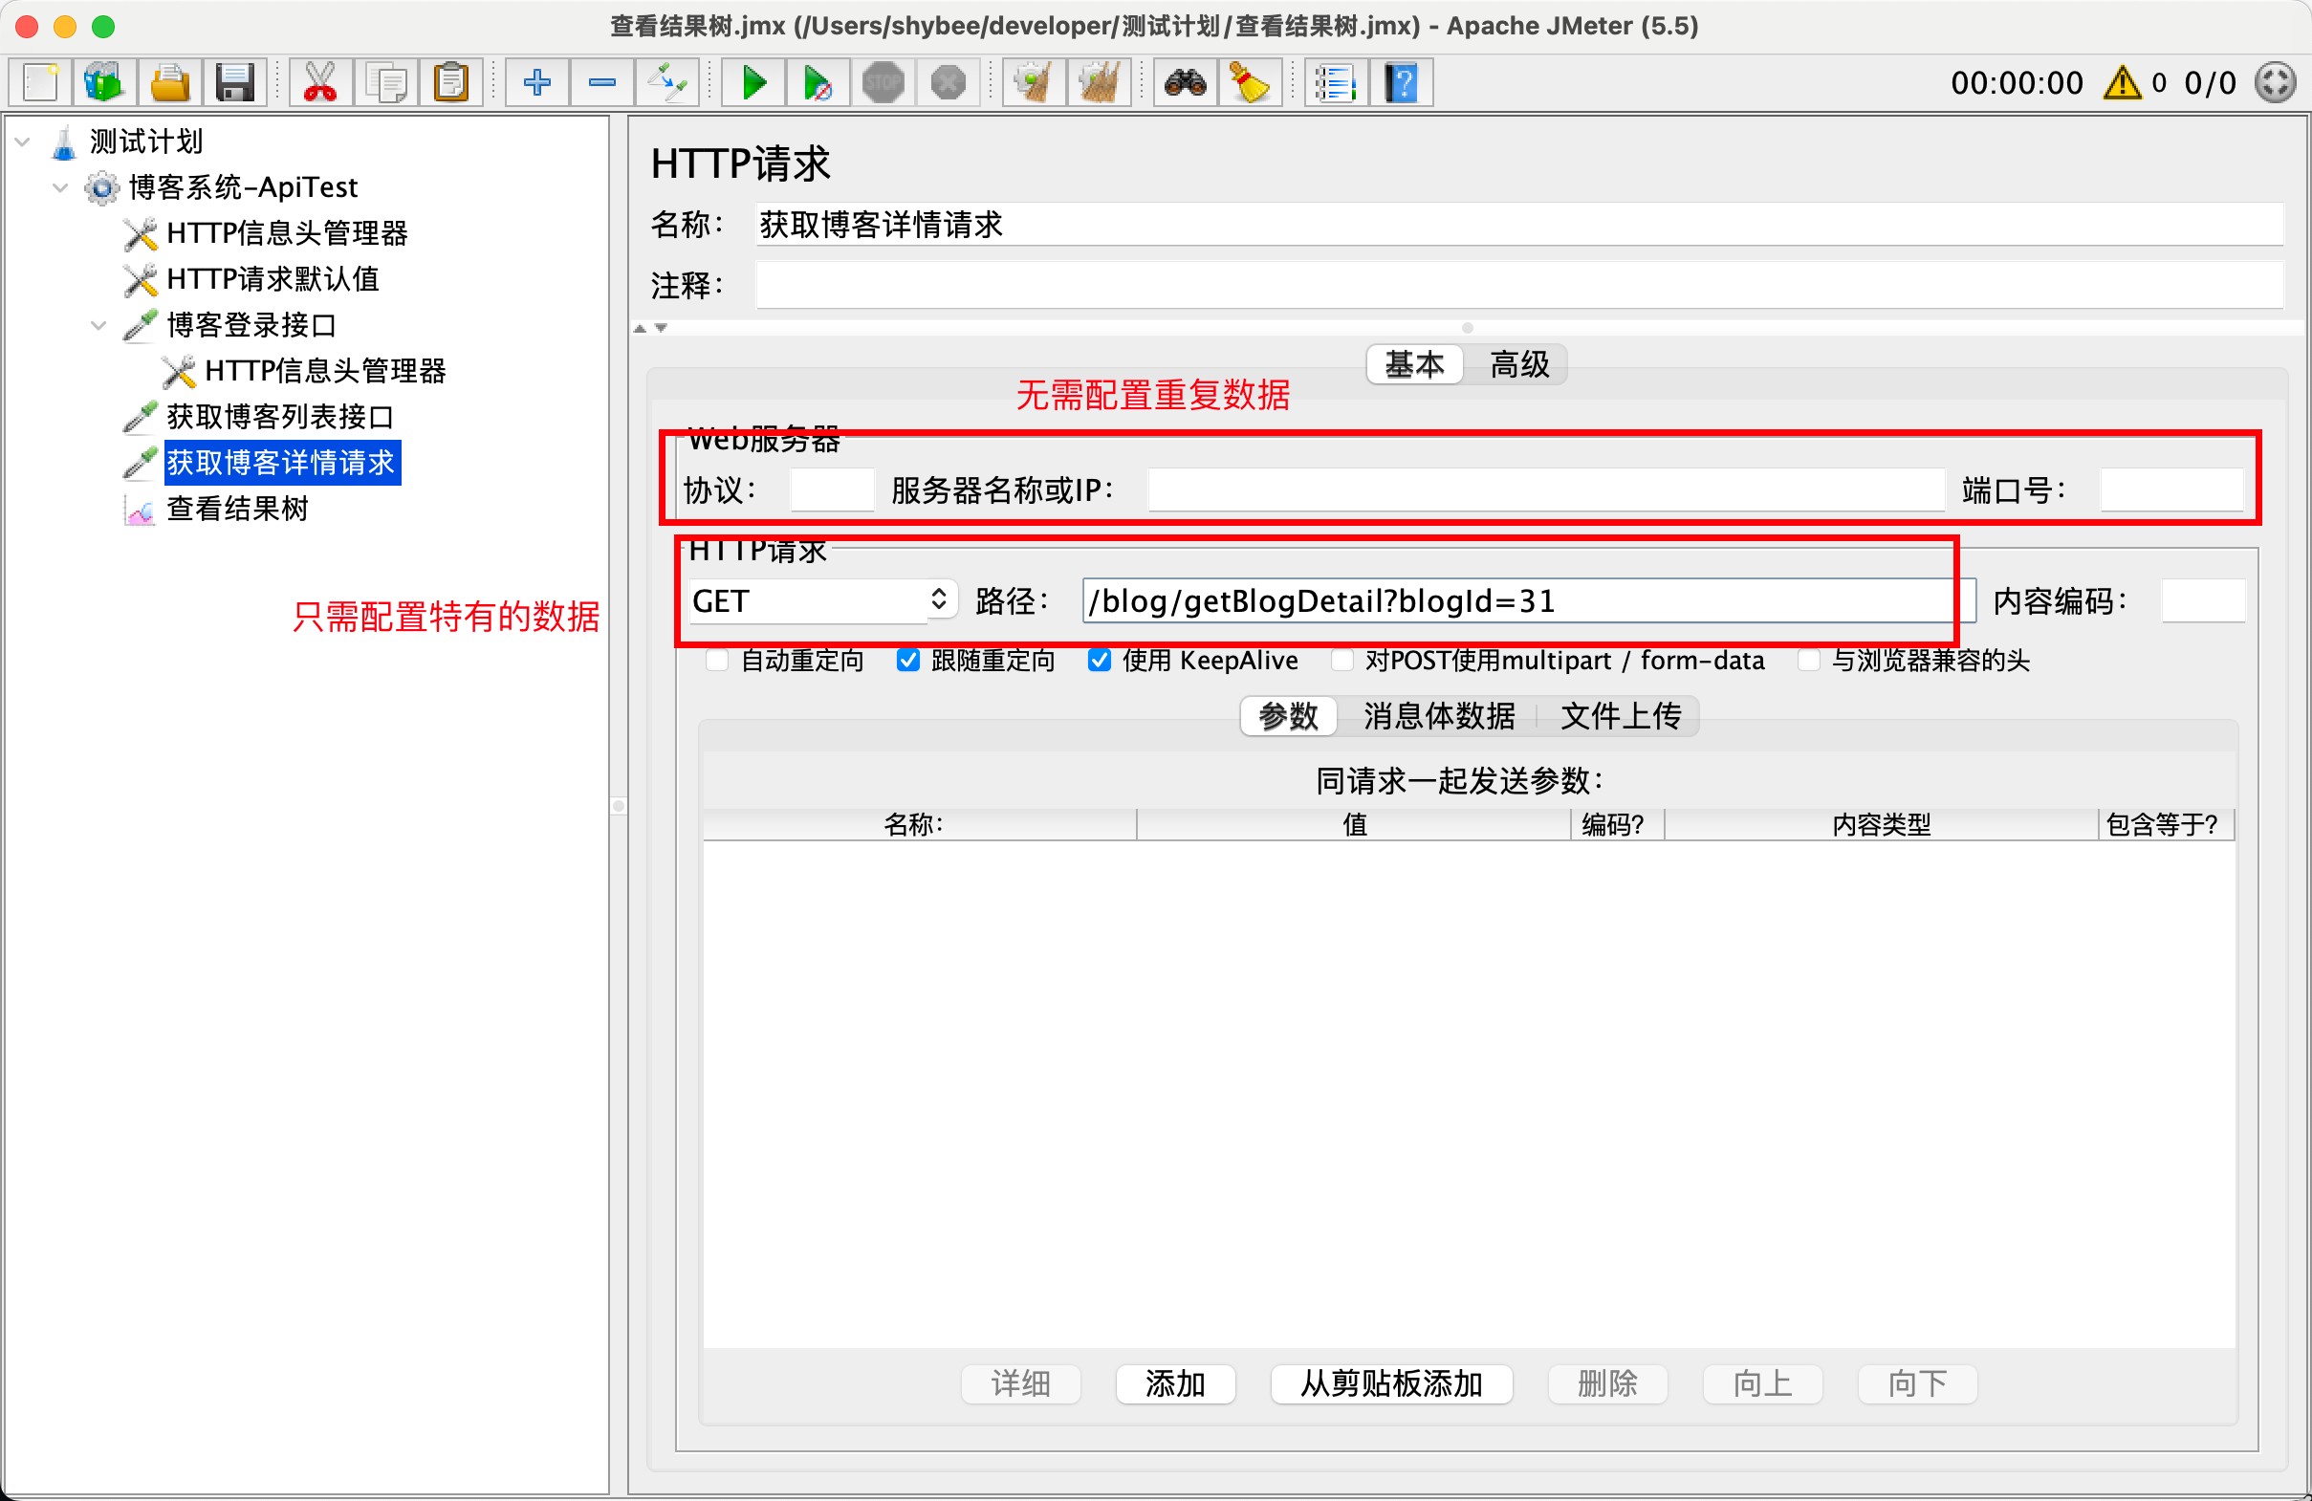2312x1501 pixels.
Task: Select top-level HTTP信息头管理器 under 博客系统-ApiTest
Action: [288, 233]
